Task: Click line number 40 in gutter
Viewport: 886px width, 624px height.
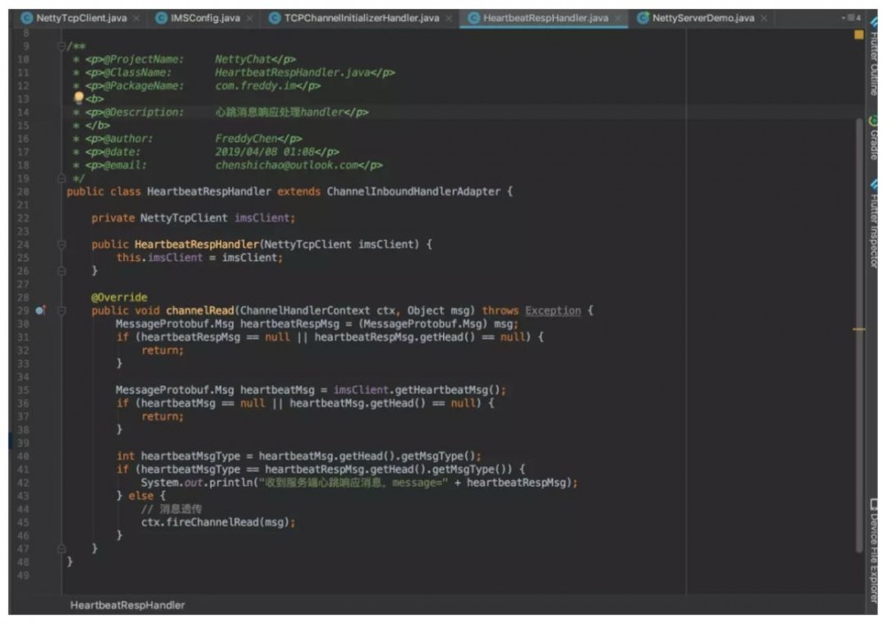Action: coord(23,456)
